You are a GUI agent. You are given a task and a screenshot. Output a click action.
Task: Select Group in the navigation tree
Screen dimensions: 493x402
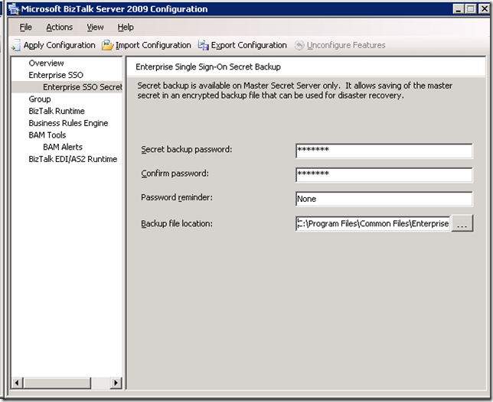click(x=40, y=99)
